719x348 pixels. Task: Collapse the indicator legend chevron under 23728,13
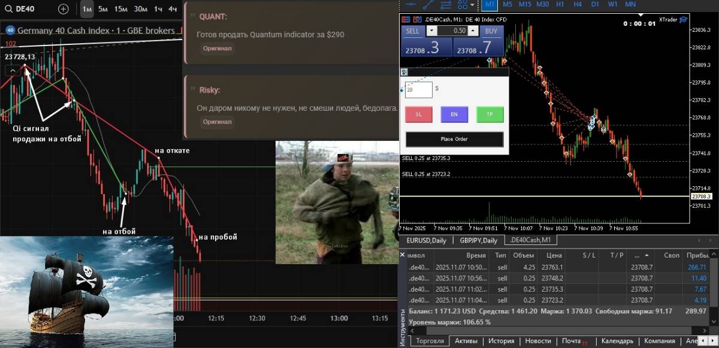tap(13, 70)
